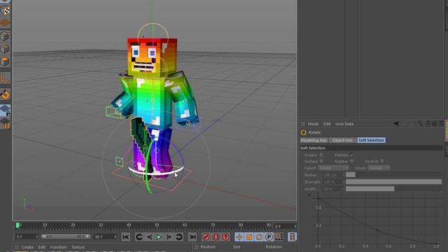The height and width of the screenshot is (252, 448).
Task: Toggle Position keyframe recording icon
Action: coord(239,237)
